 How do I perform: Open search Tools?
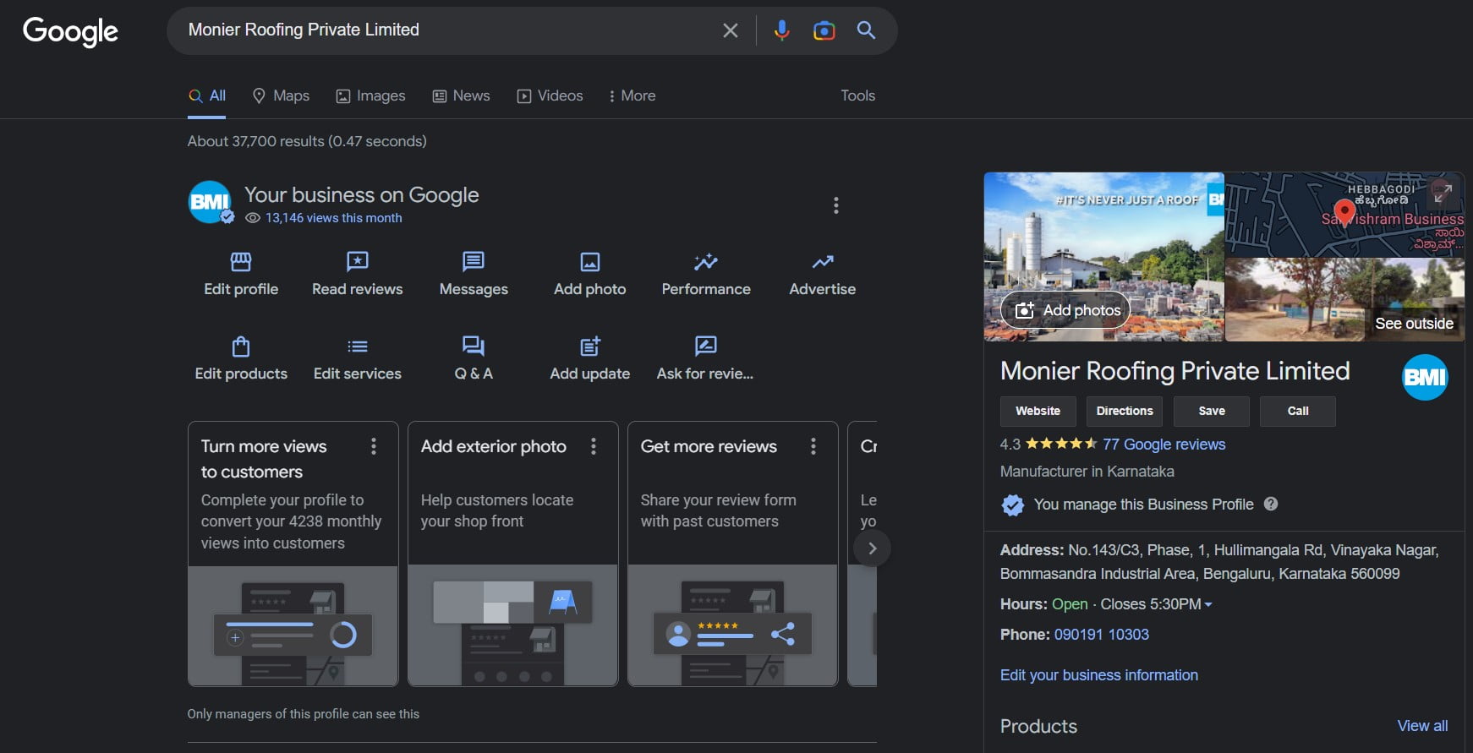[x=857, y=96]
